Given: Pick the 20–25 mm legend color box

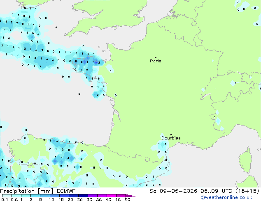Looking at the screenshot, I should pyautogui.click(x=73, y=196).
